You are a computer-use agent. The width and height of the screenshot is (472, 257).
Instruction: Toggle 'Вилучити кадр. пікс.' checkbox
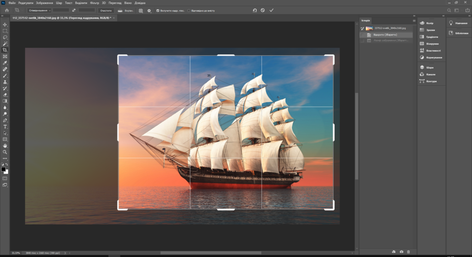pyautogui.click(x=158, y=11)
